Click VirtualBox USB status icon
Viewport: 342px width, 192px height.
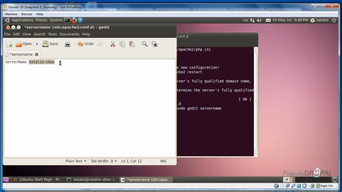click(293, 186)
